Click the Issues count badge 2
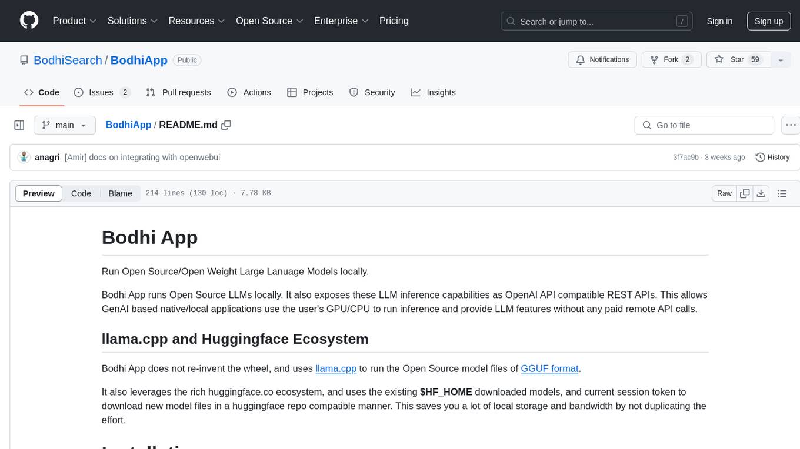Viewport: 800px width, 449px height. click(125, 92)
